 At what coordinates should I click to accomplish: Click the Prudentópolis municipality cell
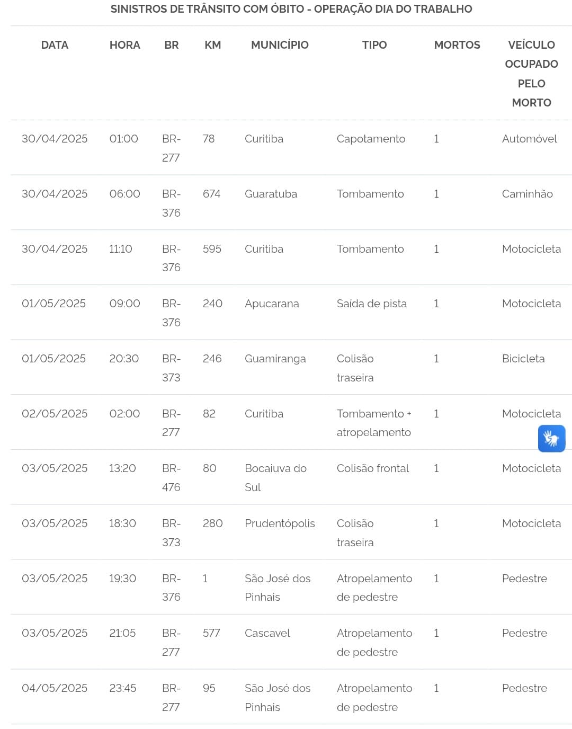(280, 523)
